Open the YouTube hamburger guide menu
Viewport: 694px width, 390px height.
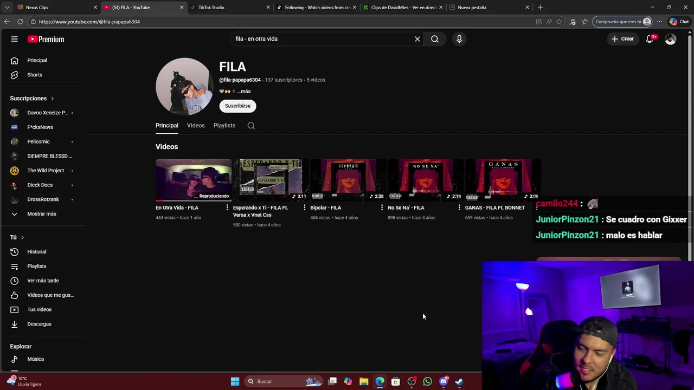15,39
